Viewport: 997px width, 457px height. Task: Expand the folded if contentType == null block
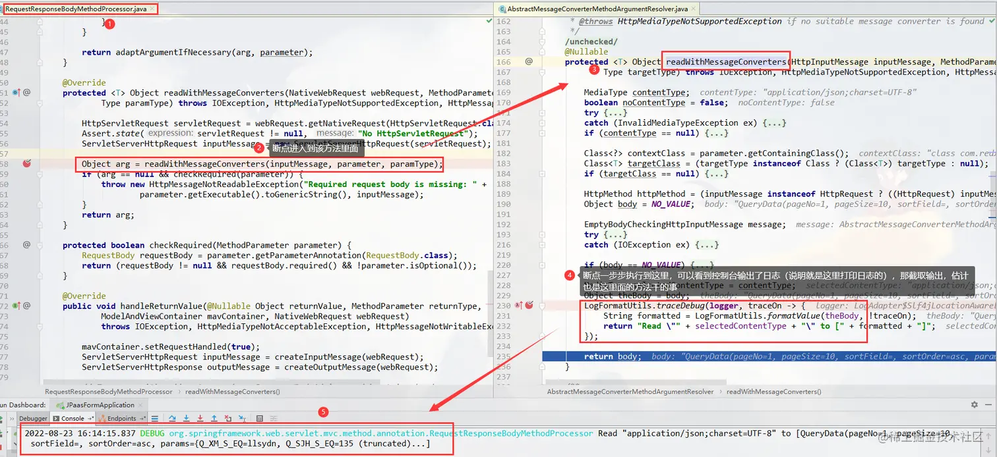543,133
